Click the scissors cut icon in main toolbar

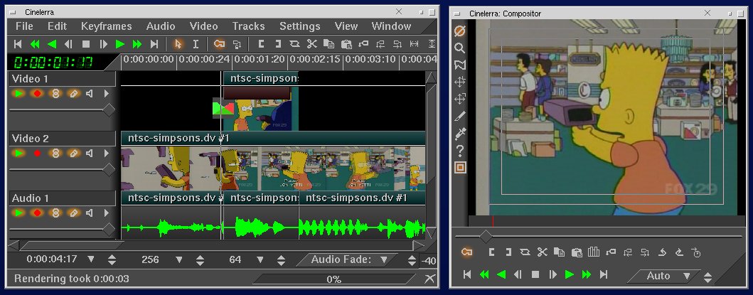pyautogui.click(x=311, y=44)
